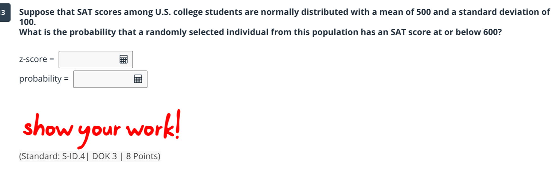Select the question number 13 badge
560x171 pixels.
coord(4,13)
